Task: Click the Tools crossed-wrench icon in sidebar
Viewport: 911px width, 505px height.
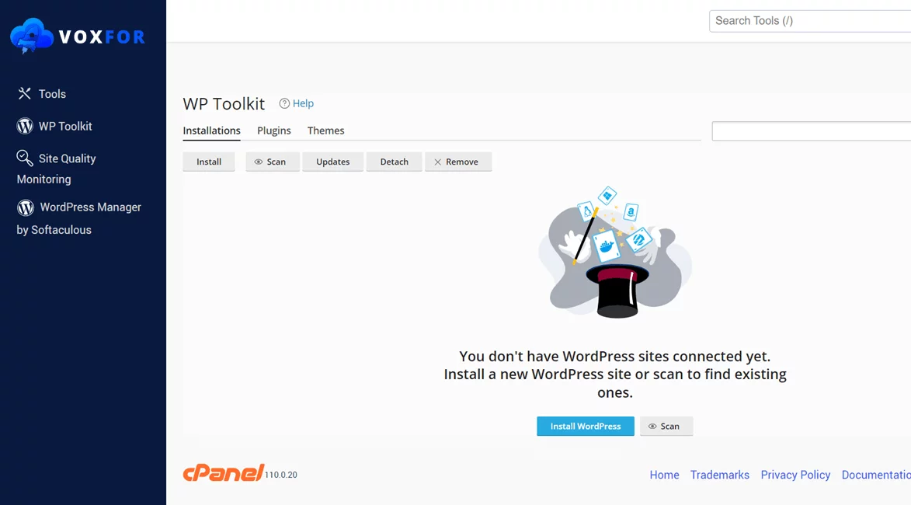Action: pyautogui.click(x=24, y=93)
